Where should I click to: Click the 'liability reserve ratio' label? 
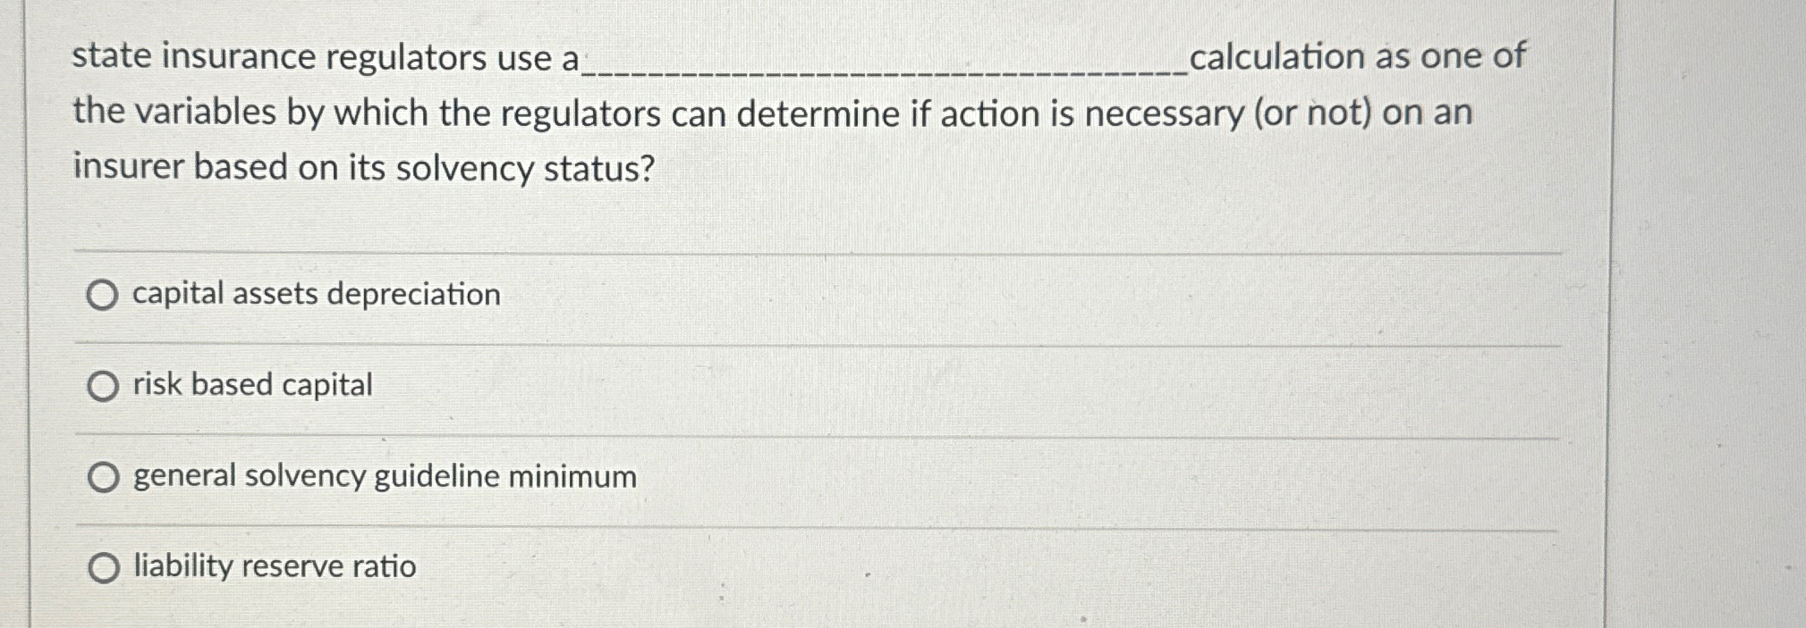point(273,566)
